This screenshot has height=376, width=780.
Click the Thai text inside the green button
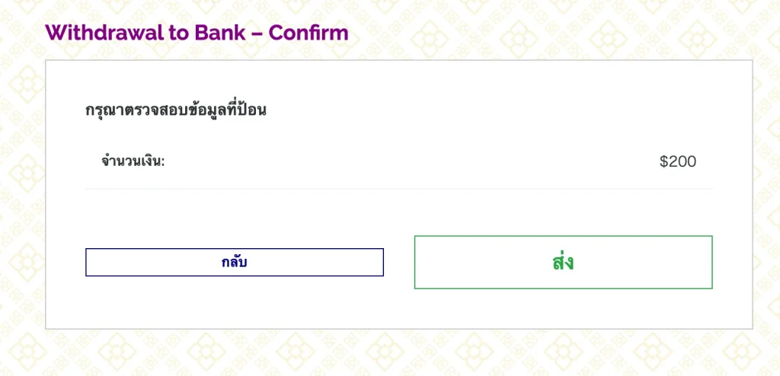pyautogui.click(x=563, y=263)
